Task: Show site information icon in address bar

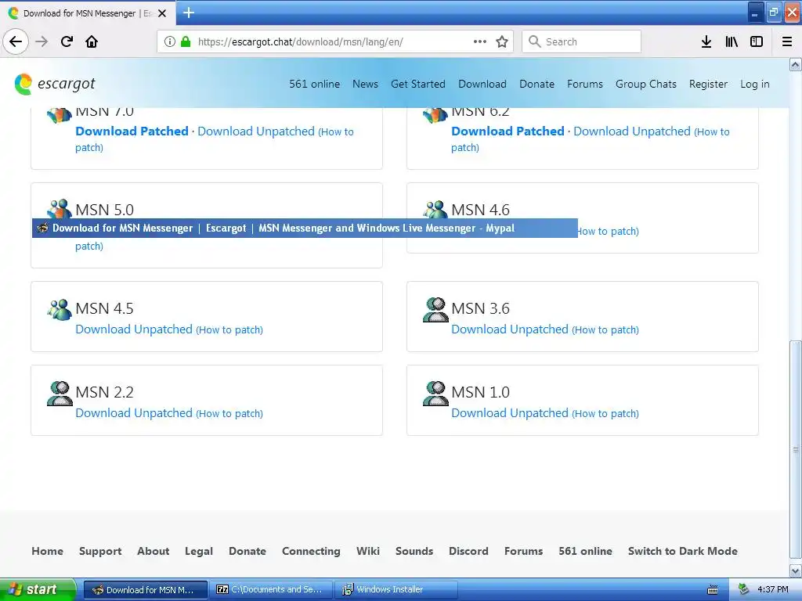Action: point(170,41)
